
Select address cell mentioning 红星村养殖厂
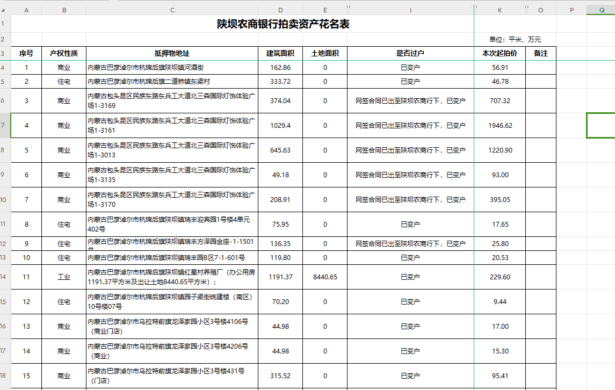172,277
